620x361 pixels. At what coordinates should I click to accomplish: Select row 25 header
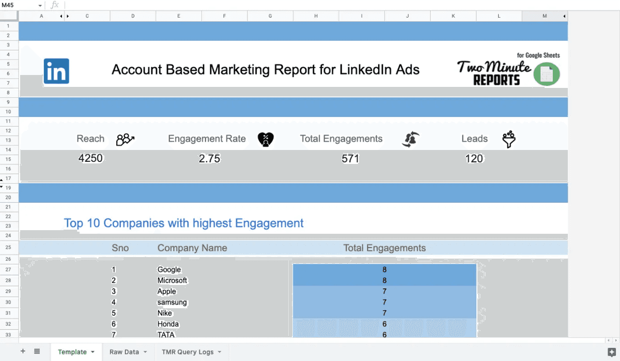pyautogui.click(x=9, y=248)
